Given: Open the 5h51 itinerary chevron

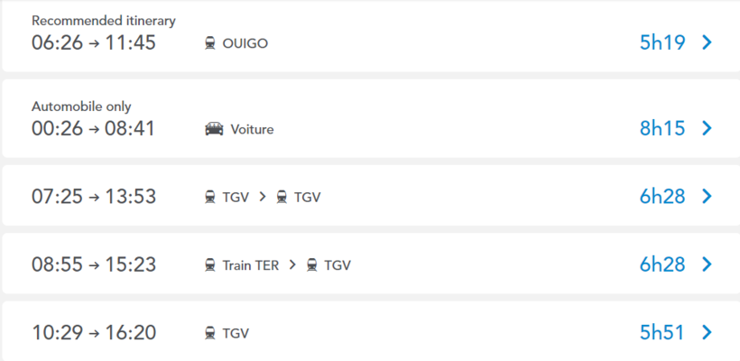Looking at the screenshot, I should tap(707, 332).
